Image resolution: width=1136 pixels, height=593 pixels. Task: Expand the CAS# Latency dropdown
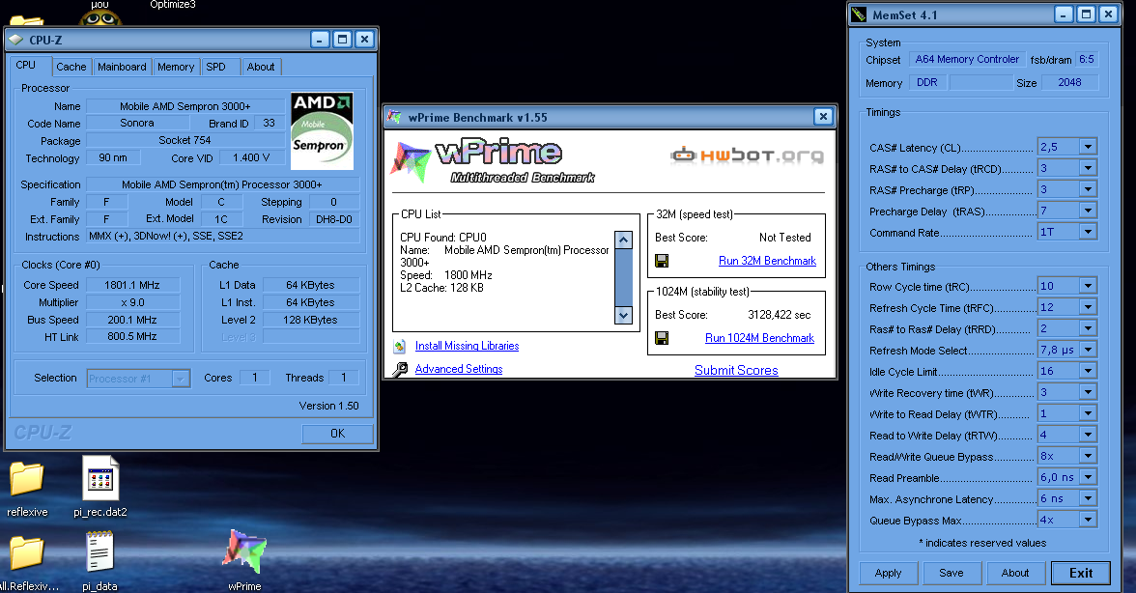(1088, 147)
